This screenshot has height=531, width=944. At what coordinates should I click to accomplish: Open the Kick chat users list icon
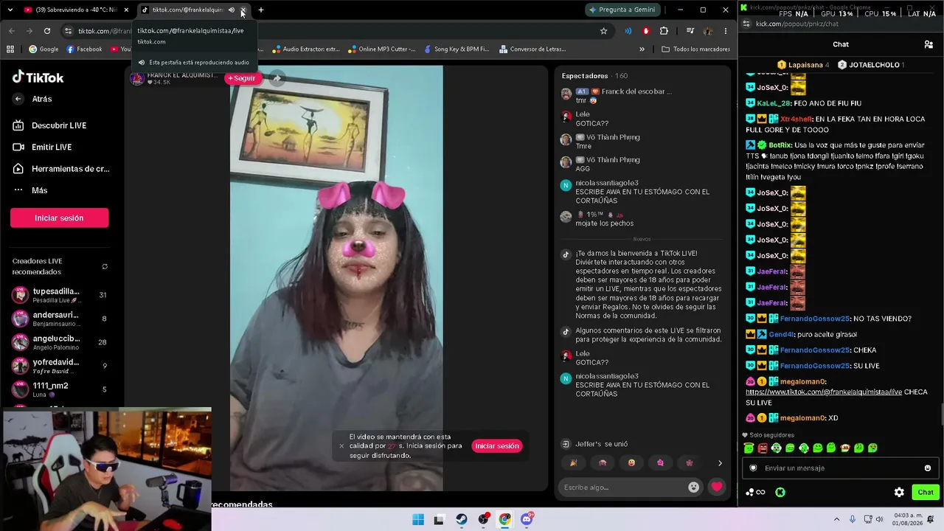(x=929, y=44)
